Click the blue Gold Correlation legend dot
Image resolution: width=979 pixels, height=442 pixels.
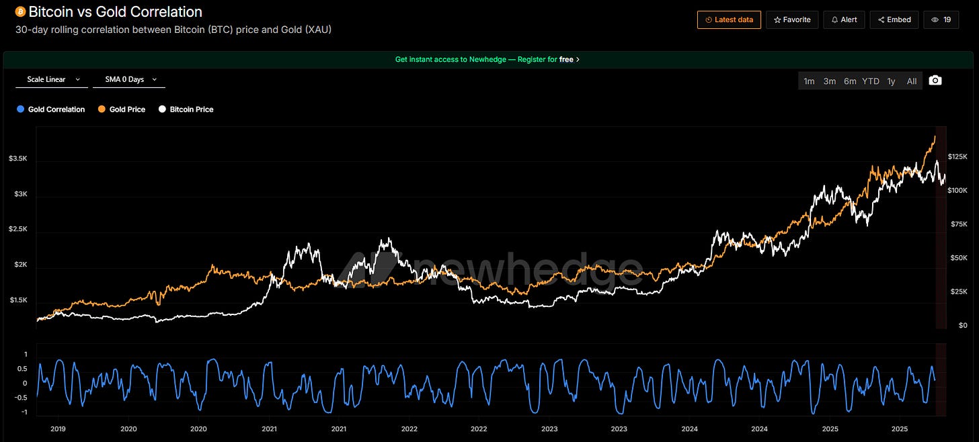20,109
